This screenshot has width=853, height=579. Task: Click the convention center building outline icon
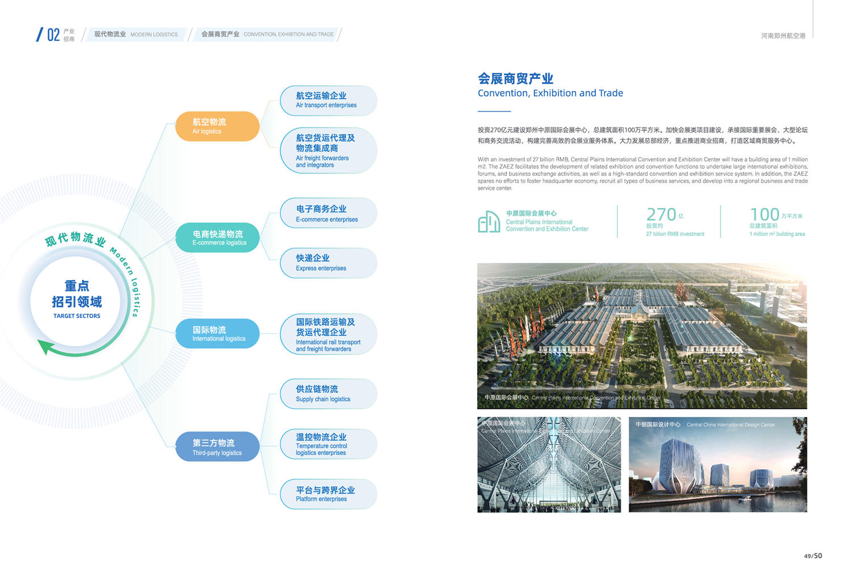[x=488, y=221]
